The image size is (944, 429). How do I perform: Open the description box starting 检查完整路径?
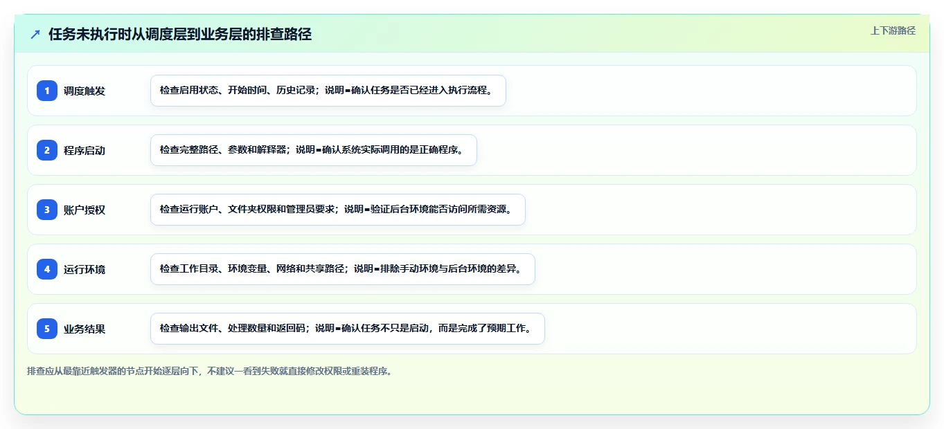314,150
